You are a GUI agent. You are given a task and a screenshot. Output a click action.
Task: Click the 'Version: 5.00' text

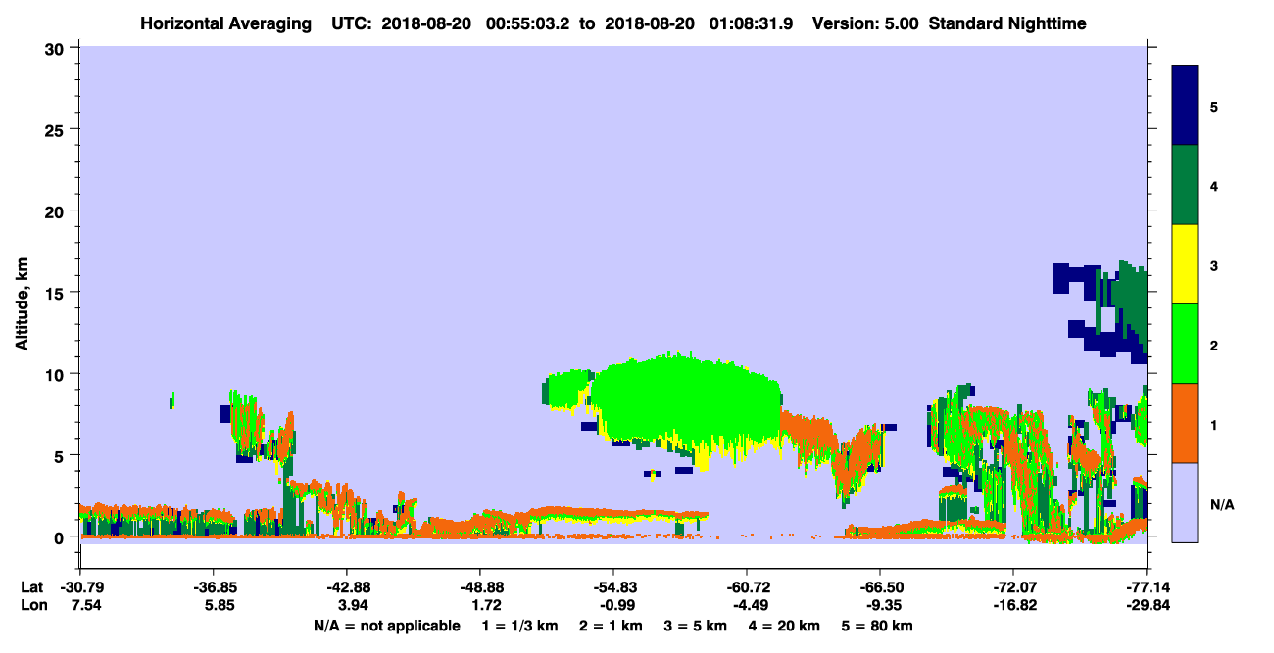858,23
